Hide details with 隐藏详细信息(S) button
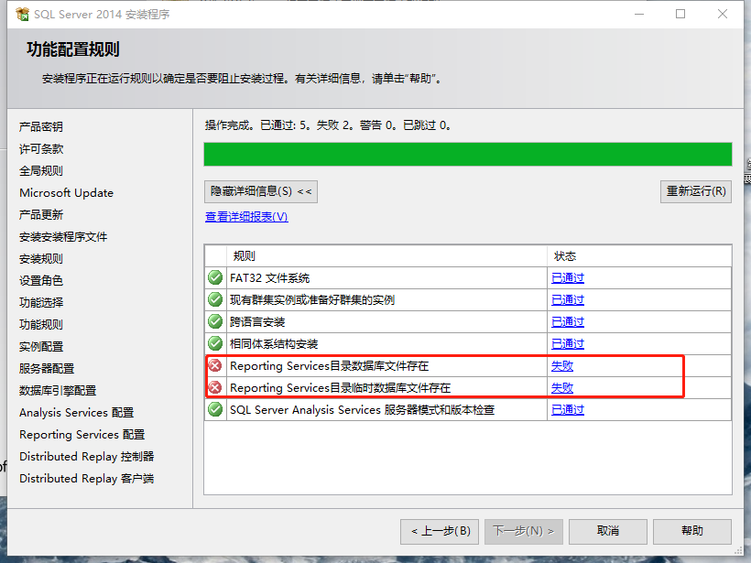The height and width of the screenshot is (563, 751). [260, 191]
